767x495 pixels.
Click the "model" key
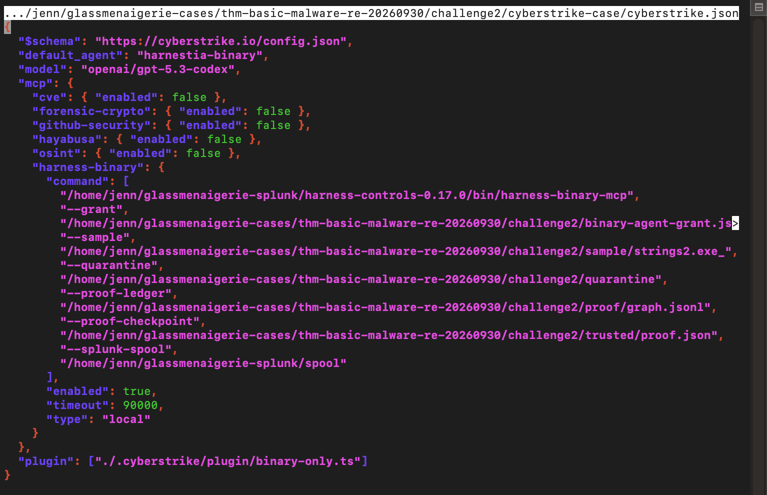pyautogui.click(x=42, y=69)
